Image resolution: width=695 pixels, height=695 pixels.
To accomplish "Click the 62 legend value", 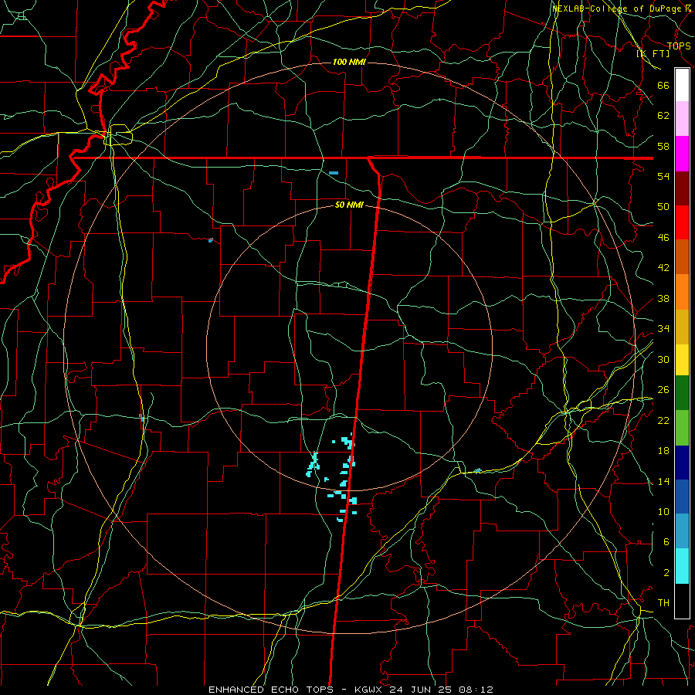I will click(663, 116).
